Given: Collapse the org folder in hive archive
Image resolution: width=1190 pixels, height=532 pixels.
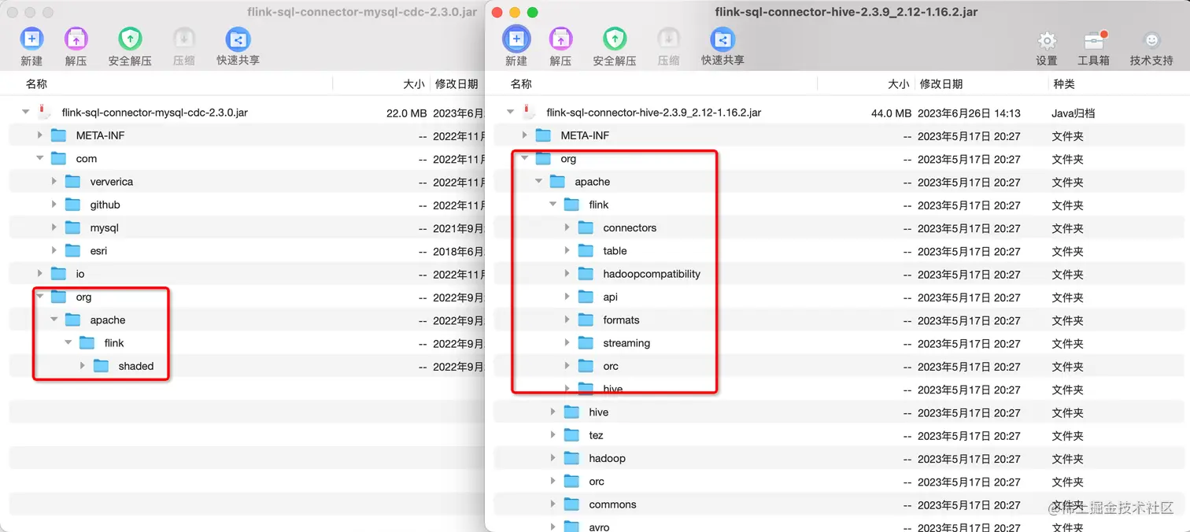Looking at the screenshot, I should (524, 158).
